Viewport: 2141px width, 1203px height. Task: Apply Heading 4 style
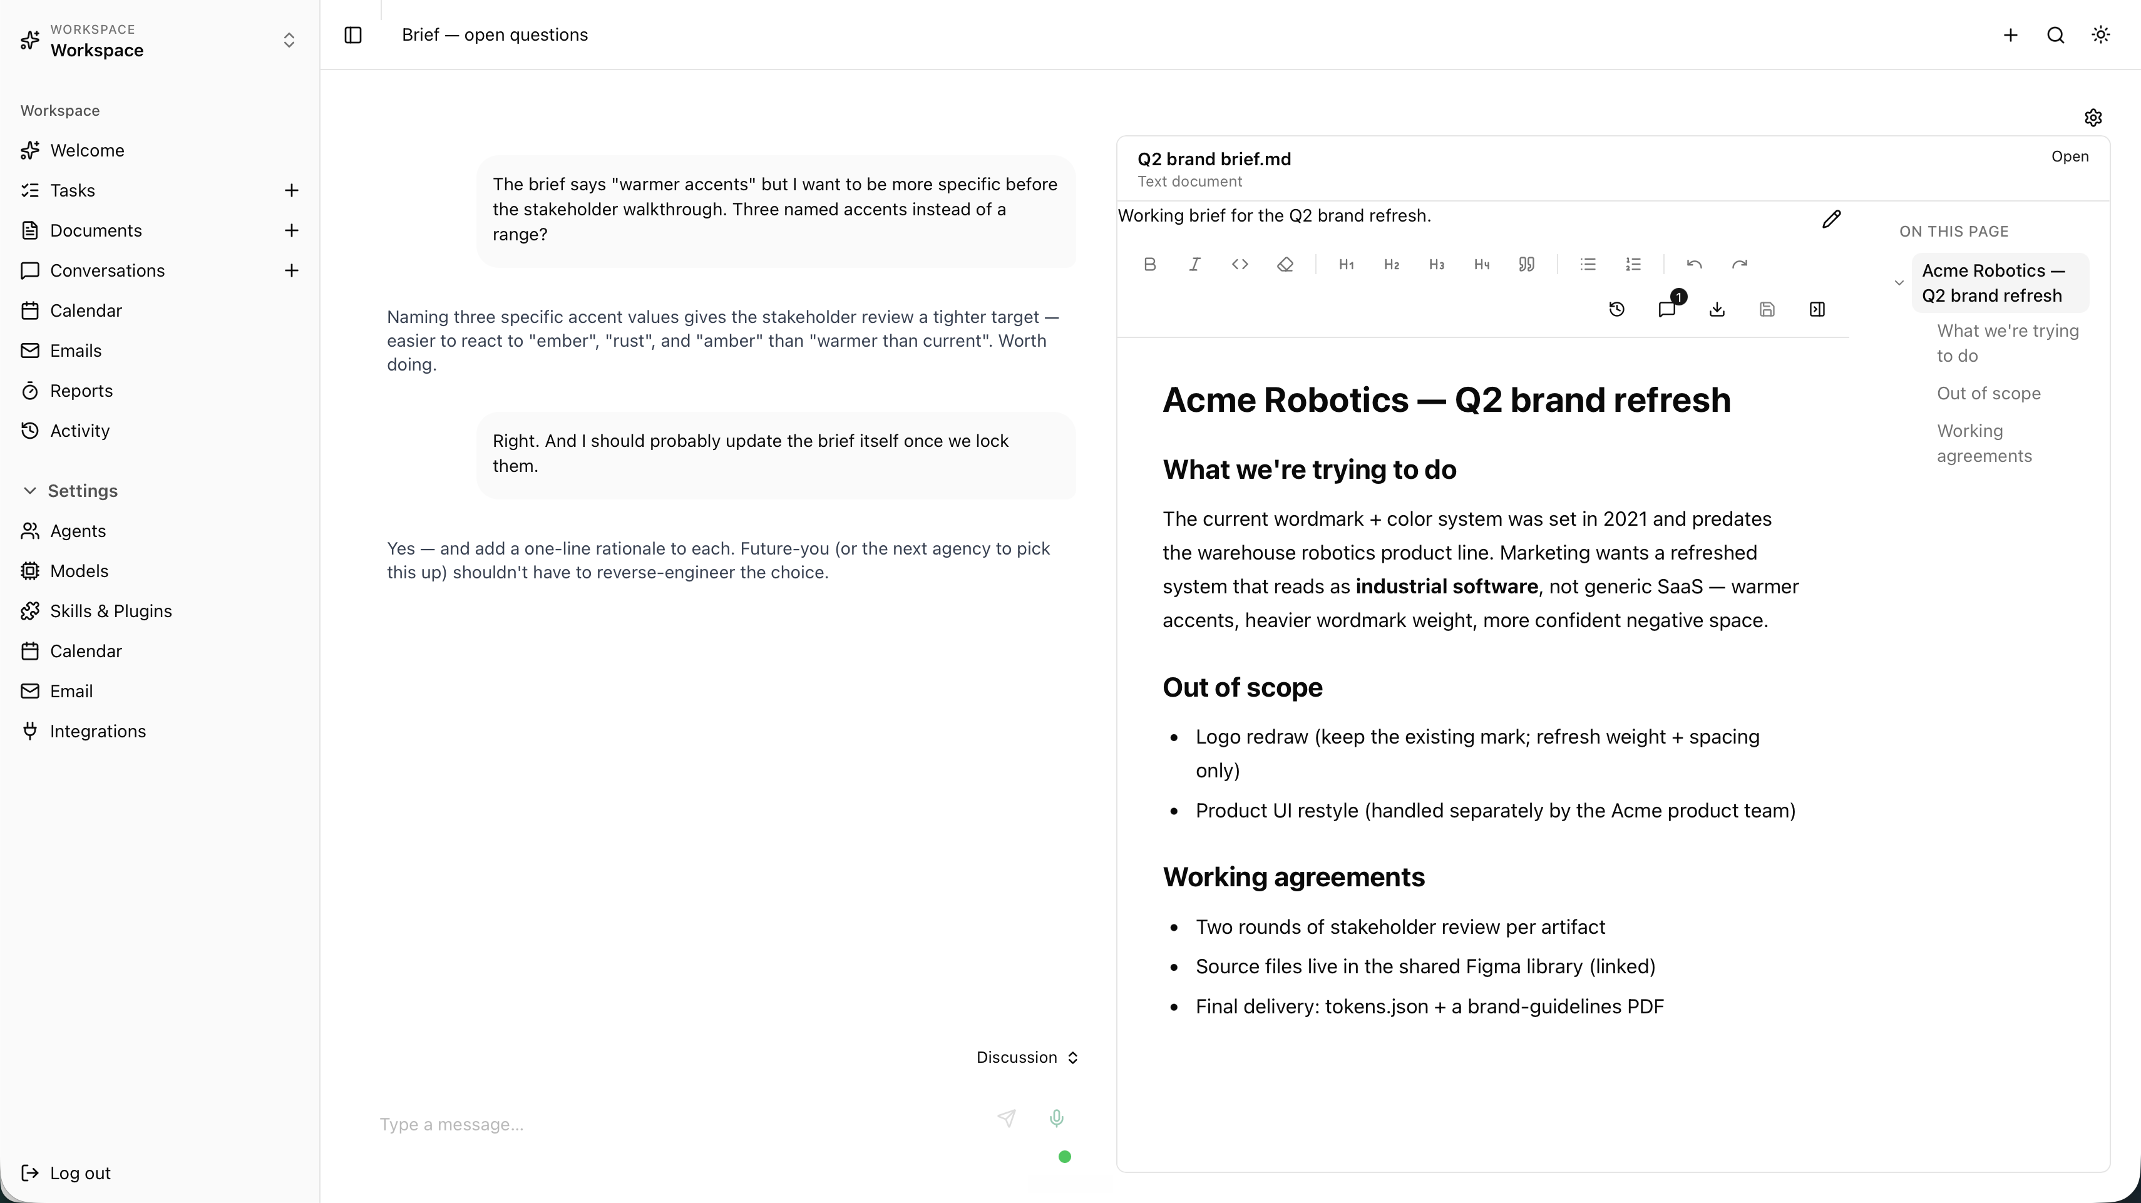tap(1481, 264)
